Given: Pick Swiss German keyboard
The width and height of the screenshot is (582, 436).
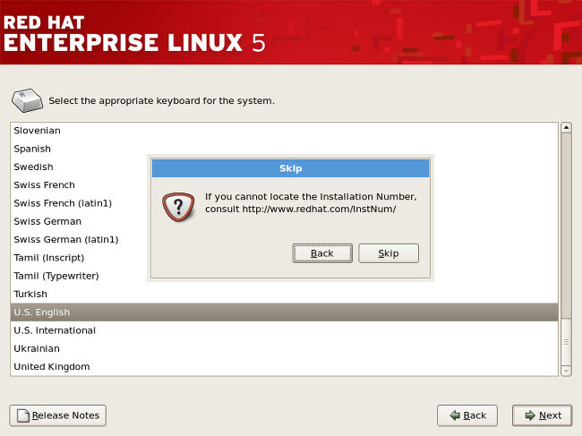Looking at the screenshot, I should tap(284, 221).
